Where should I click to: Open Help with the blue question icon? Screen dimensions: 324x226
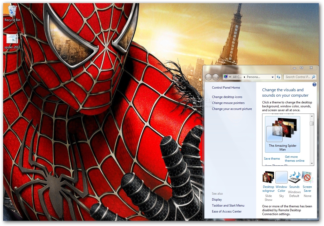coord(314,84)
